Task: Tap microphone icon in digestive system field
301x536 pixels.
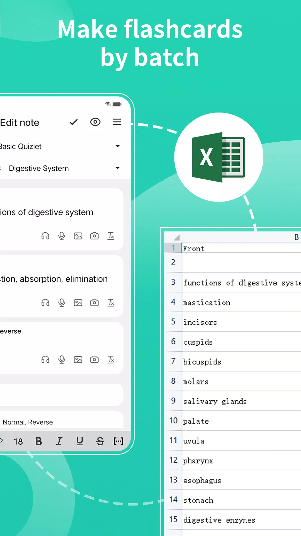Action: point(62,236)
